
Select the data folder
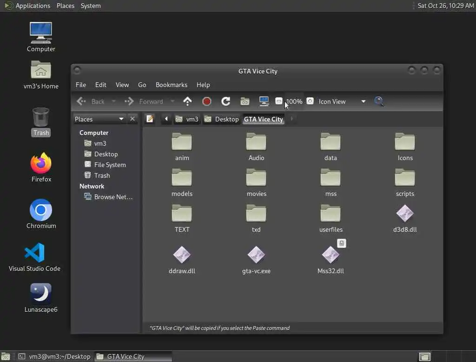click(331, 147)
